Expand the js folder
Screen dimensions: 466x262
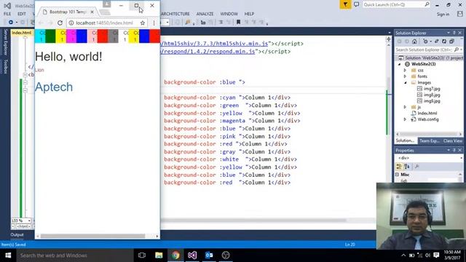(x=405, y=107)
